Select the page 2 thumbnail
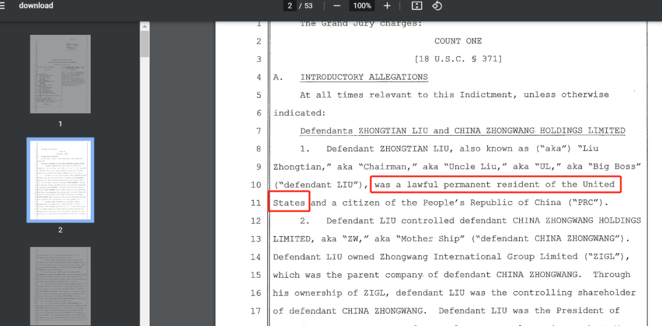 [x=60, y=180]
